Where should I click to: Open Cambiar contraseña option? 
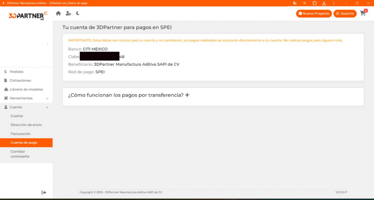click(x=20, y=154)
